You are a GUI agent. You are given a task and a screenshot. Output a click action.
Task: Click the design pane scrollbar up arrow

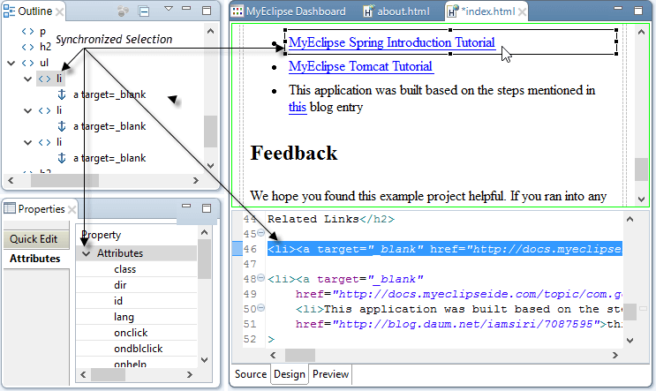coord(641,32)
